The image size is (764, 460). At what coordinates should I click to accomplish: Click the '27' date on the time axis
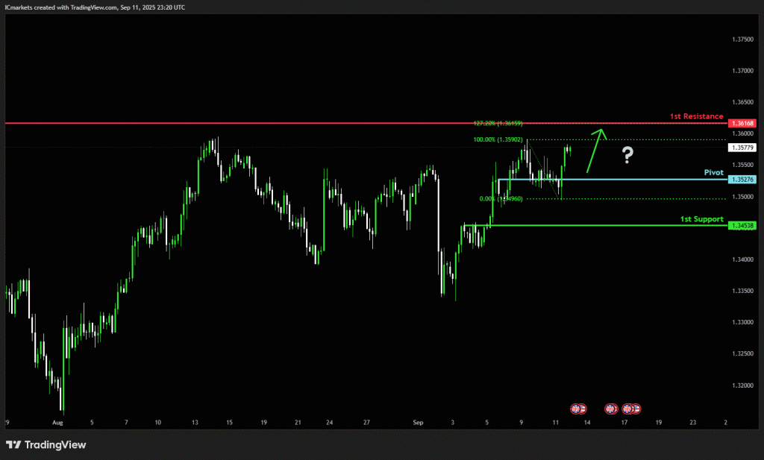pos(366,423)
